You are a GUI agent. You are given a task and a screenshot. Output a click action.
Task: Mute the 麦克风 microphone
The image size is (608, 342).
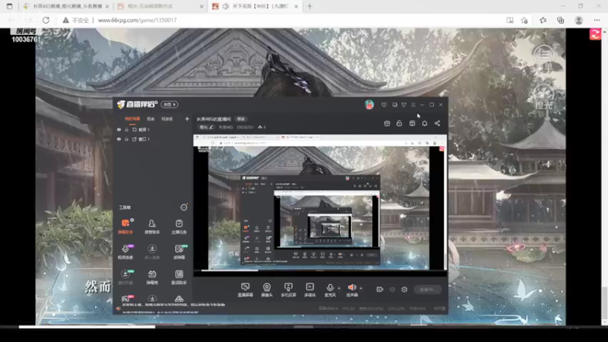330,290
